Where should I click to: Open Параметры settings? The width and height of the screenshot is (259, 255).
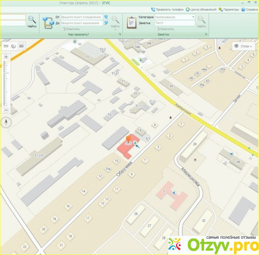(x=229, y=9)
